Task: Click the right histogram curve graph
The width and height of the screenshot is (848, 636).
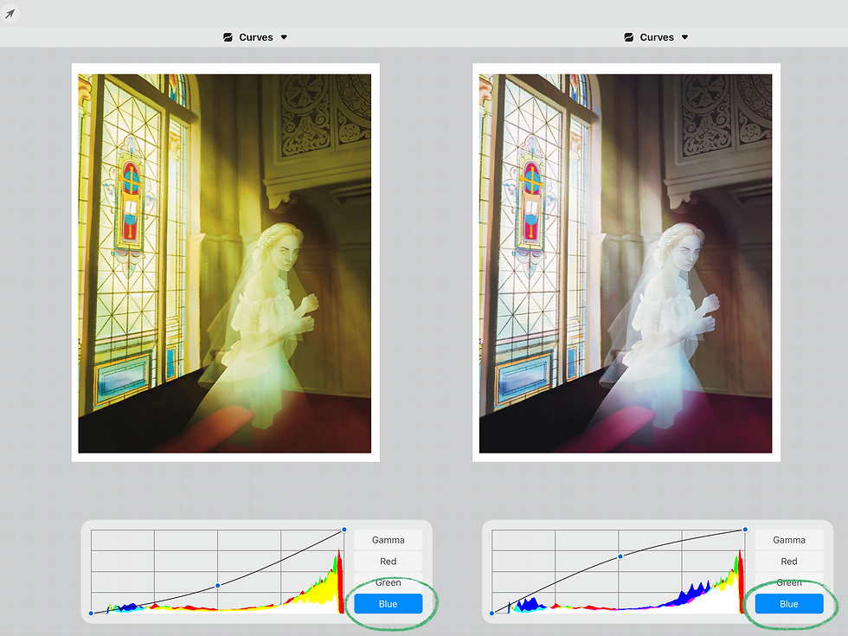Action: pyautogui.click(x=619, y=572)
